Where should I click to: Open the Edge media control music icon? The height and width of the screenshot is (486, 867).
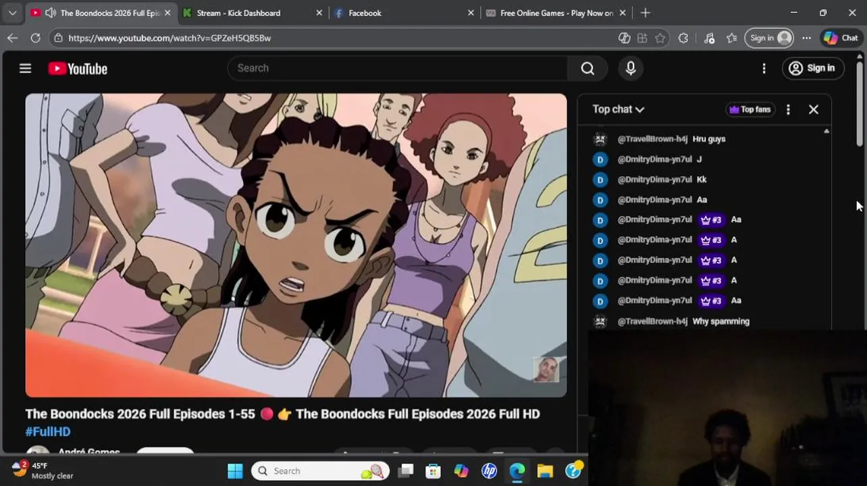point(709,38)
